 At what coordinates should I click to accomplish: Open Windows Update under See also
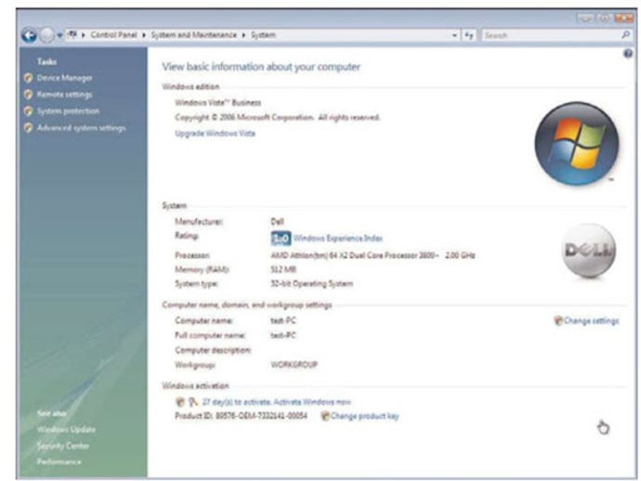pos(66,430)
